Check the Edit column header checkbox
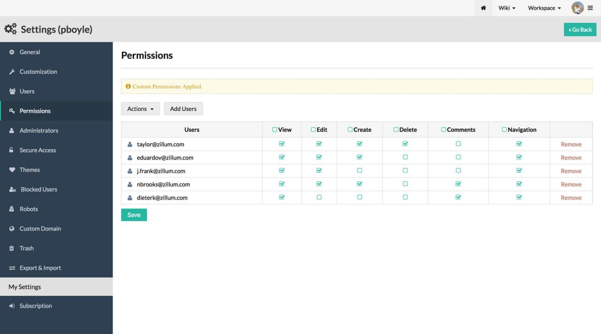601x334 pixels. click(x=312, y=129)
